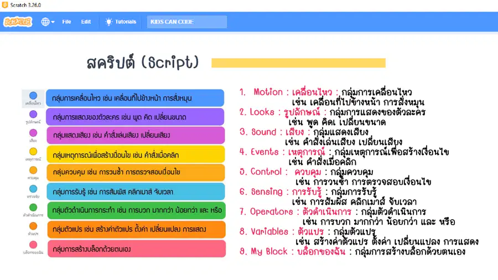Open the globe language menu
The width and height of the screenshot is (498, 280).
click(x=48, y=22)
